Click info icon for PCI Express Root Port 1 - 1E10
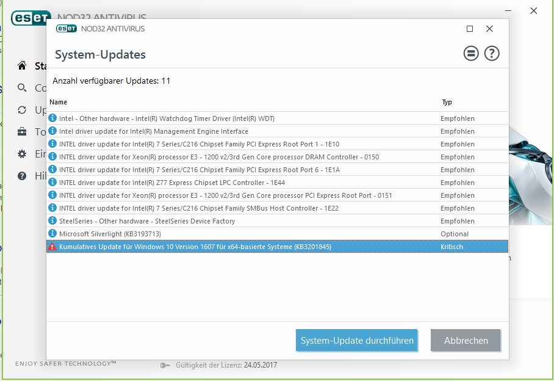Screen dimensions: 554x381 [x=52, y=143]
